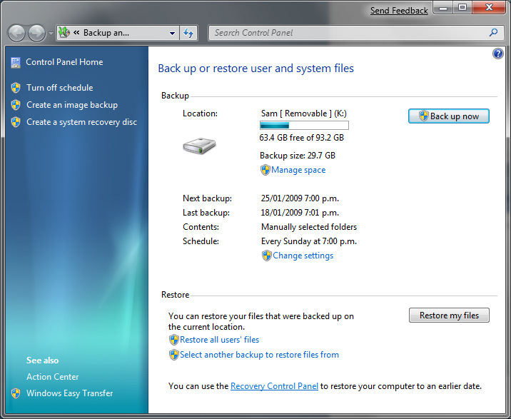Click the magnifier icon in search box
This screenshot has height=419, width=511.
[493, 33]
